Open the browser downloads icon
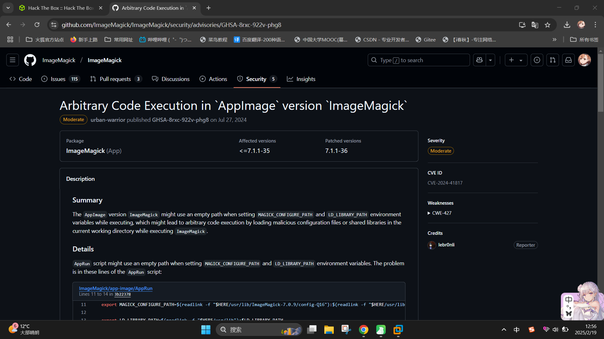 click(x=567, y=25)
